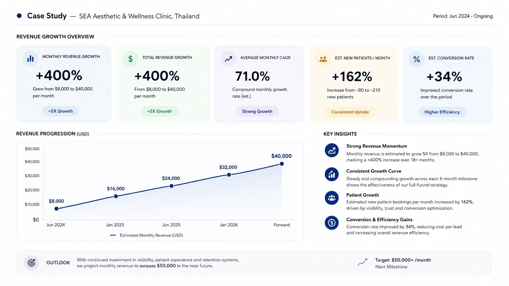Click the Consistent Growth Curve bar icon

click(332, 174)
